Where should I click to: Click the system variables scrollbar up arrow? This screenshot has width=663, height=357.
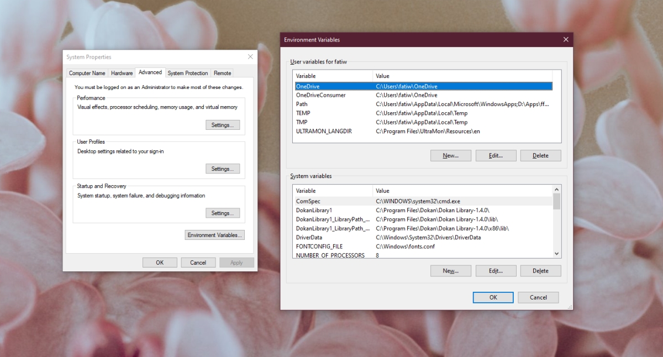tap(557, 190)
